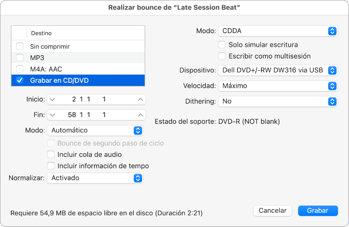Decrease the Inicio position with down chevron

point(53,100)
